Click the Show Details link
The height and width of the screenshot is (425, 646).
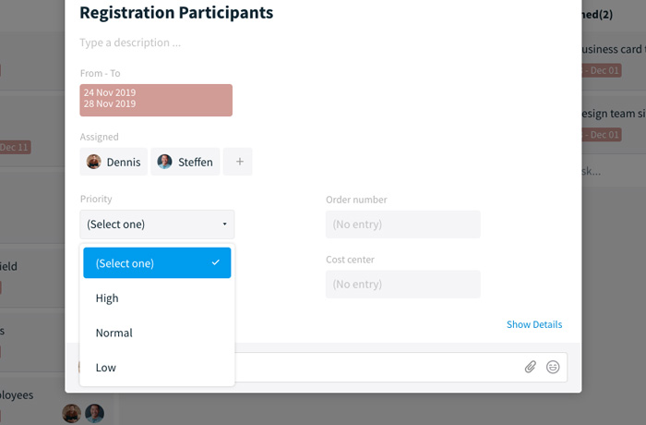click(x=533, y=324)
